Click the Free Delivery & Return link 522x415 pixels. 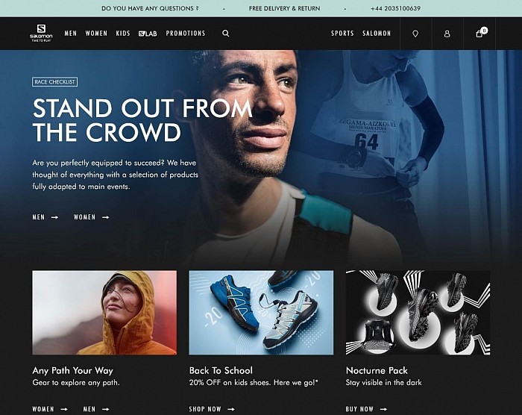pyautogui.click(x=284, y=8)
